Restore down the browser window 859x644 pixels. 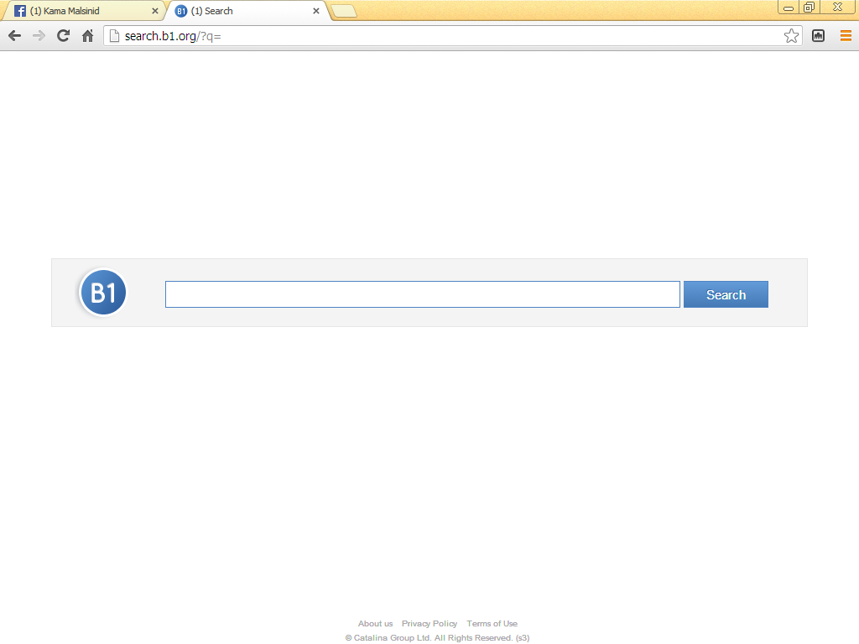810,7
